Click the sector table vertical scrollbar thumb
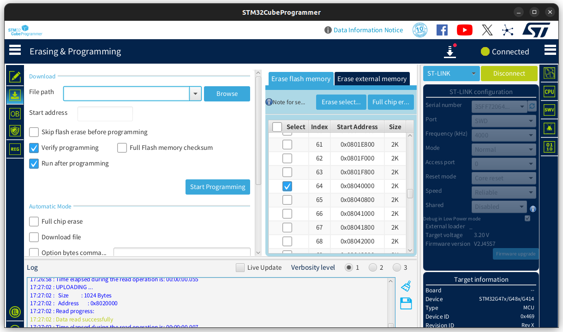Image resolution: width=563 pixels, height=332 pixels. coord(410,194)
